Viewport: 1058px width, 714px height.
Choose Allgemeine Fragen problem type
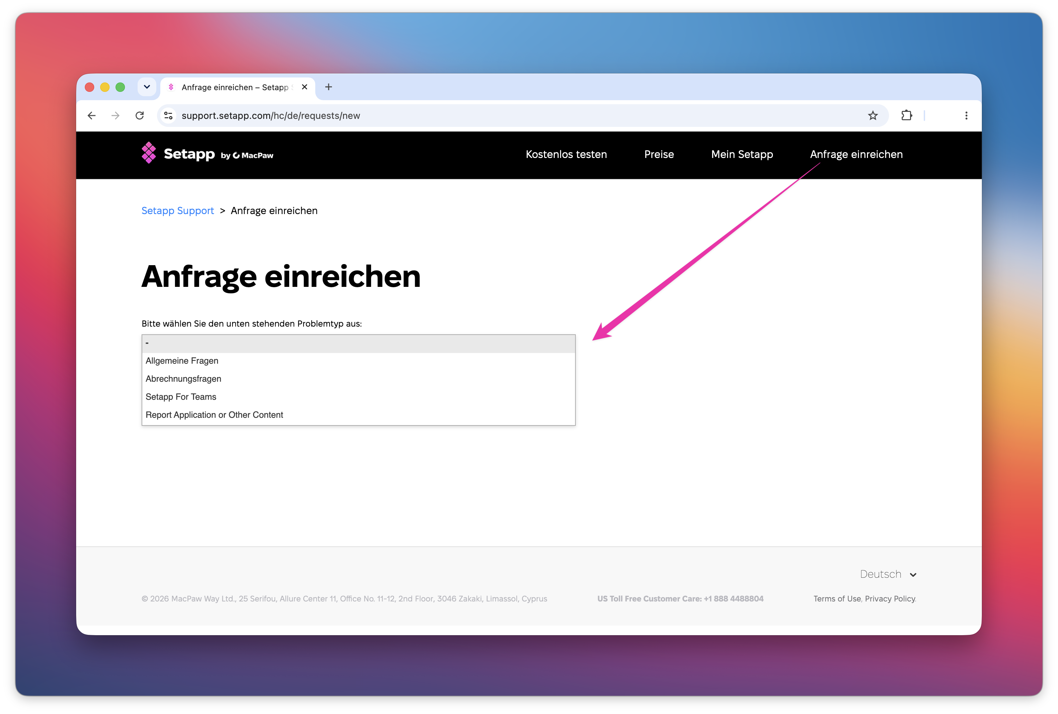pyautogui.click(x=358, y=361)
